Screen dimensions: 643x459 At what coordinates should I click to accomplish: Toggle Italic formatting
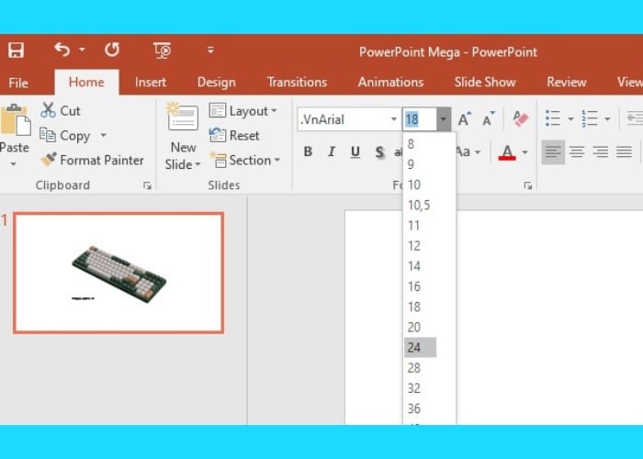pyautogui.click(x=332, y=151)
